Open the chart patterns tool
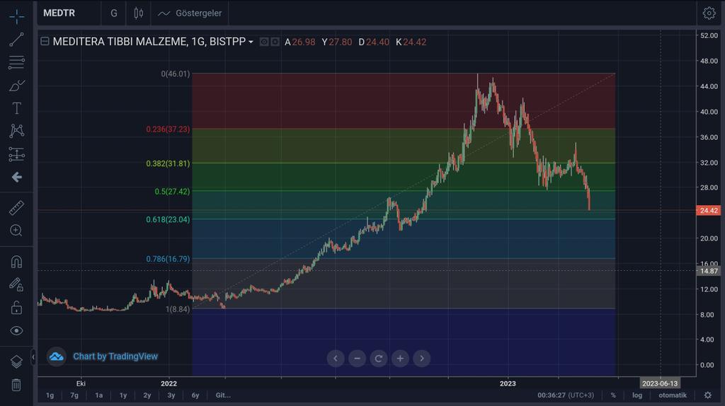Image resolution: width=725 pixels, height=406 pixels. point(17,131)
